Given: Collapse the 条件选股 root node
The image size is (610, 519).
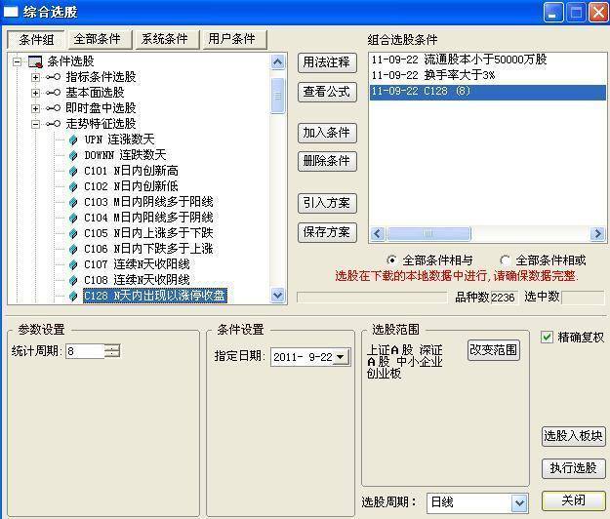Looking at the screenshot, I should click(x=17, y=61).
